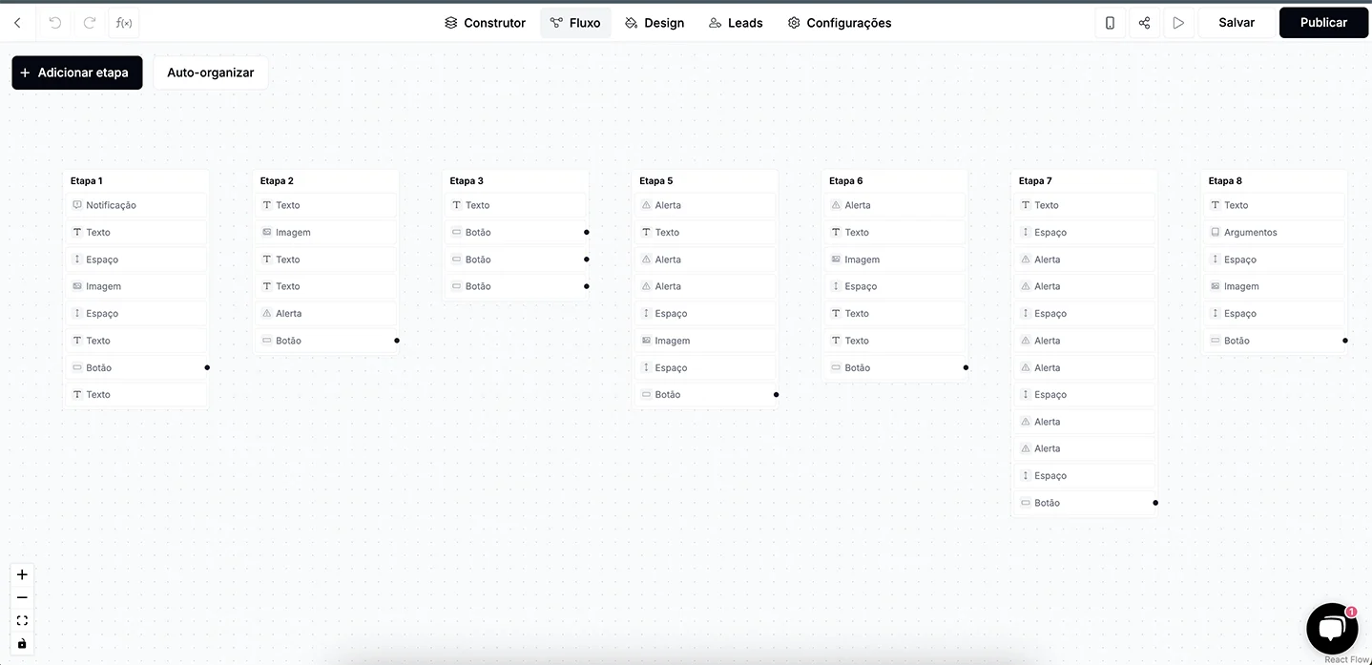Click the fit view icon
The height and width of the screenshot is (665, 1372).
coord(22,620)
